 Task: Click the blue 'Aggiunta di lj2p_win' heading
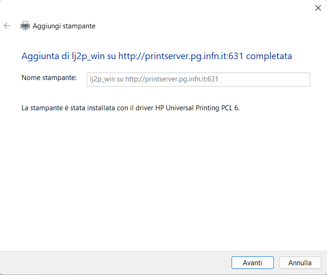(68, 56)
